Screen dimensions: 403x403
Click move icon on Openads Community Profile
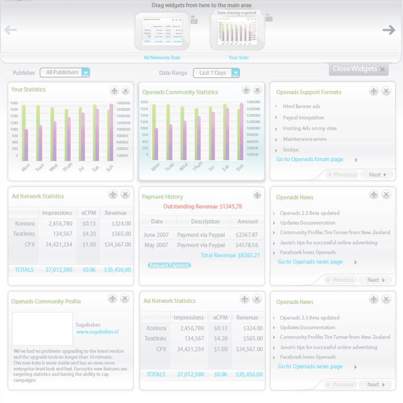coord(112,299)
